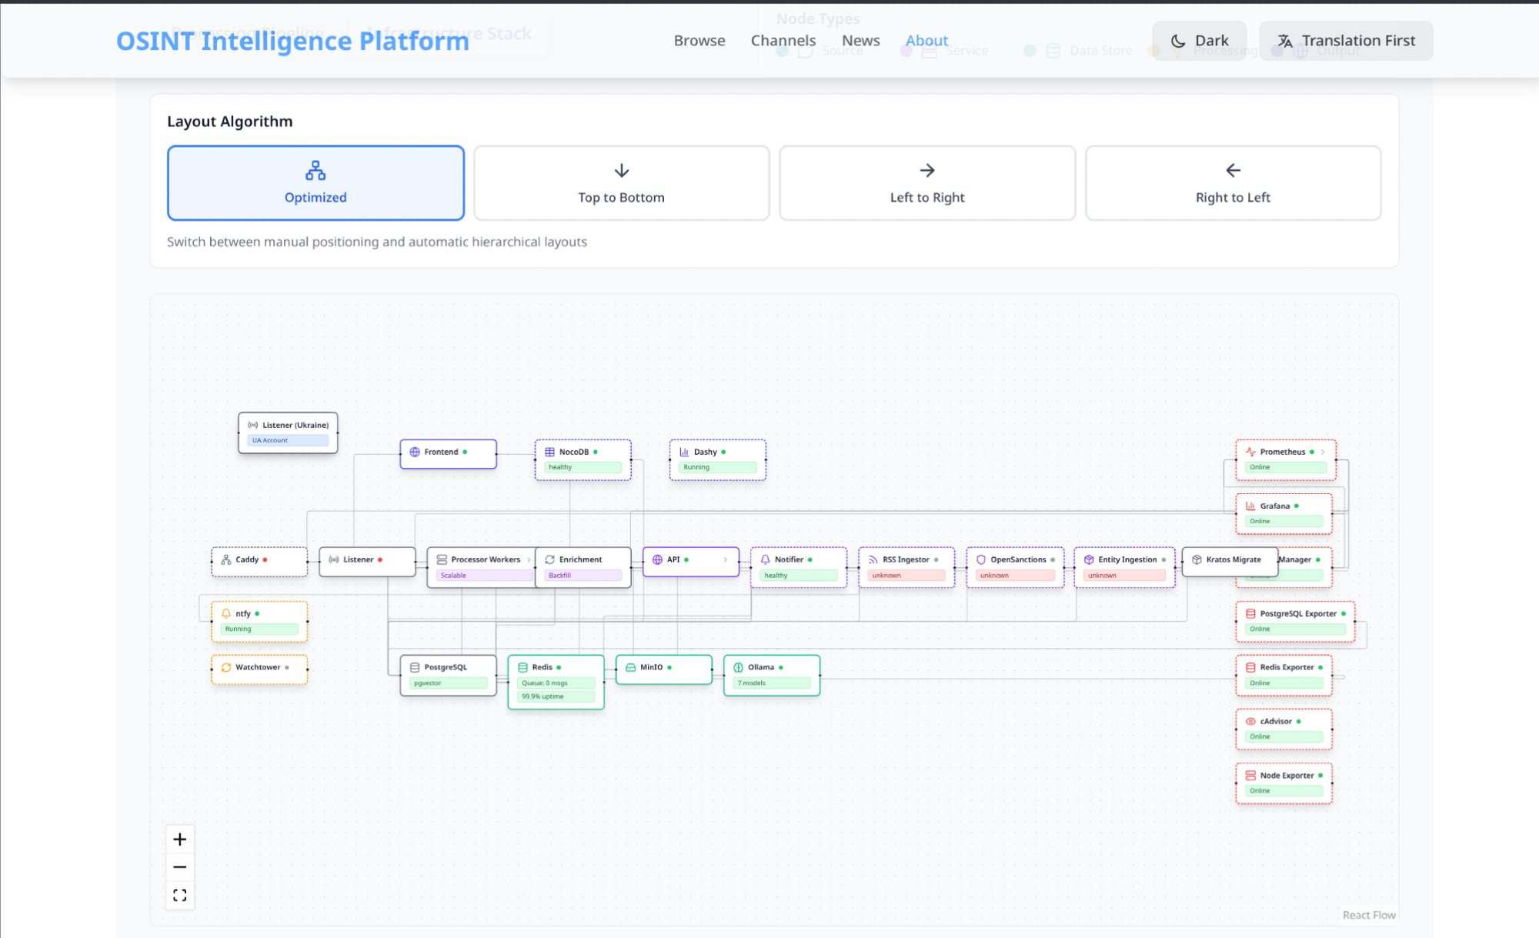Click the fit view icon
The height and width of the screenshot is (938, 1539).
click(x=179, y=895)
